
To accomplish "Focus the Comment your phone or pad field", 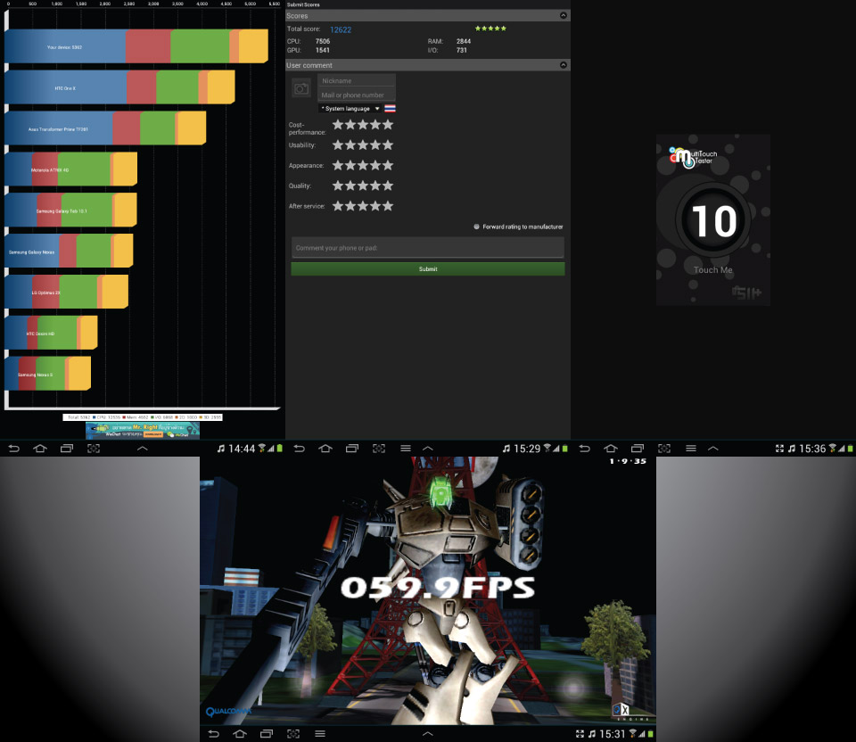I will [428, 247].
